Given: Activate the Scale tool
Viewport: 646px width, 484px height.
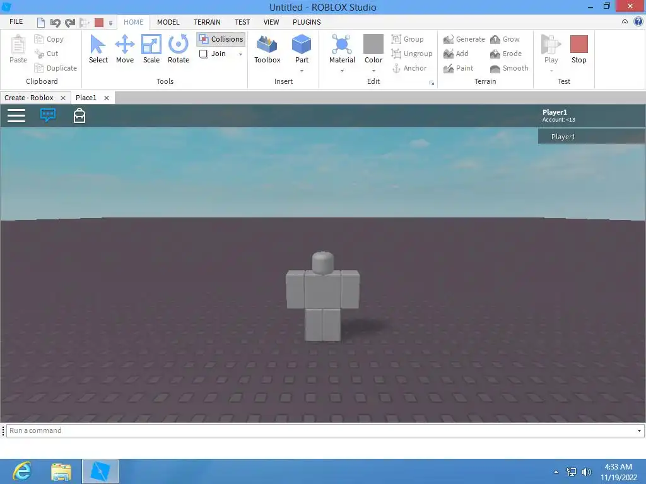Looking at the screenshot, I should 151,49.
